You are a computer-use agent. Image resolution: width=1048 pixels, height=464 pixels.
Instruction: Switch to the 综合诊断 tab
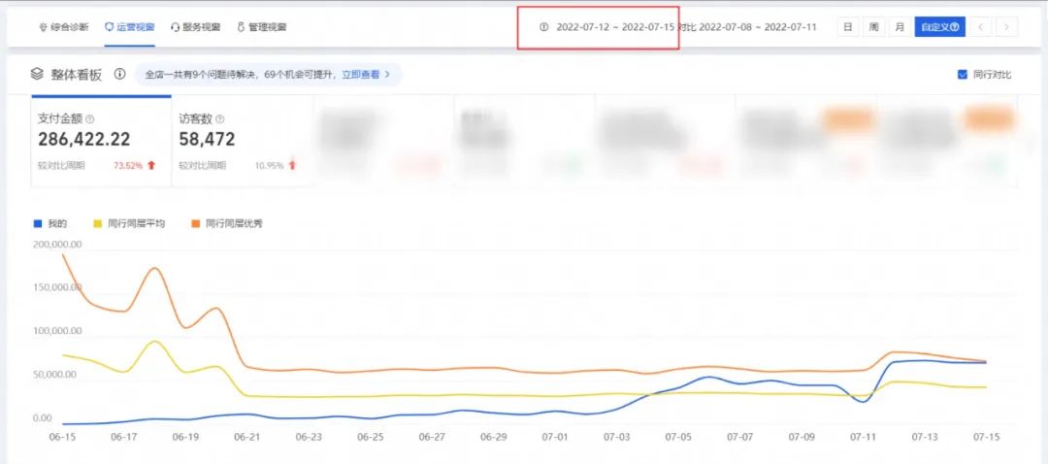63,27
